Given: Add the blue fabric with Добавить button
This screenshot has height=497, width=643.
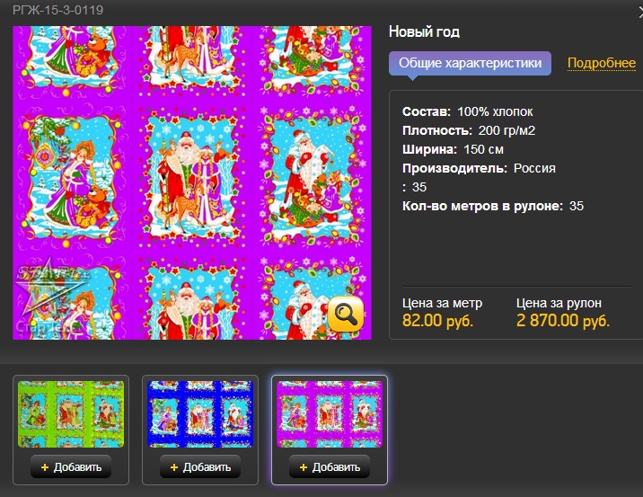Looking at the screenshot, I should click(200, 466).
